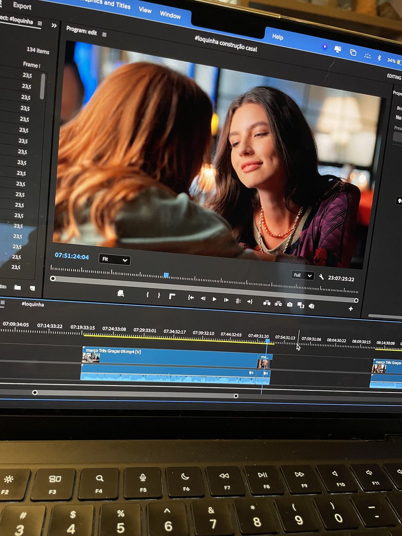Click the duration timecode 23:07:25:22
This screenshot has width=402, height=536.
tap(341, 278)
